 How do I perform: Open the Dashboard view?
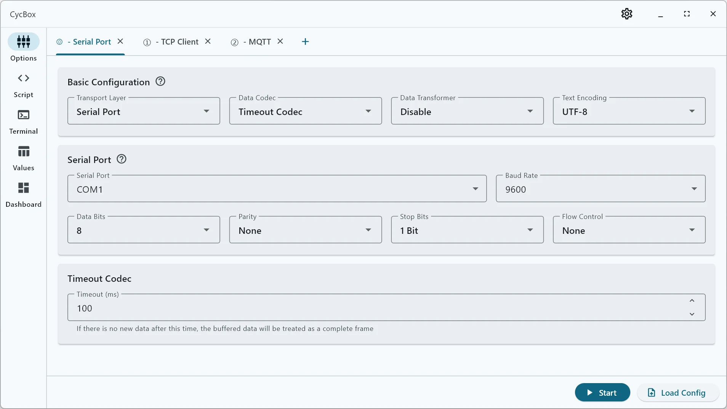click(x=23, y=194)
